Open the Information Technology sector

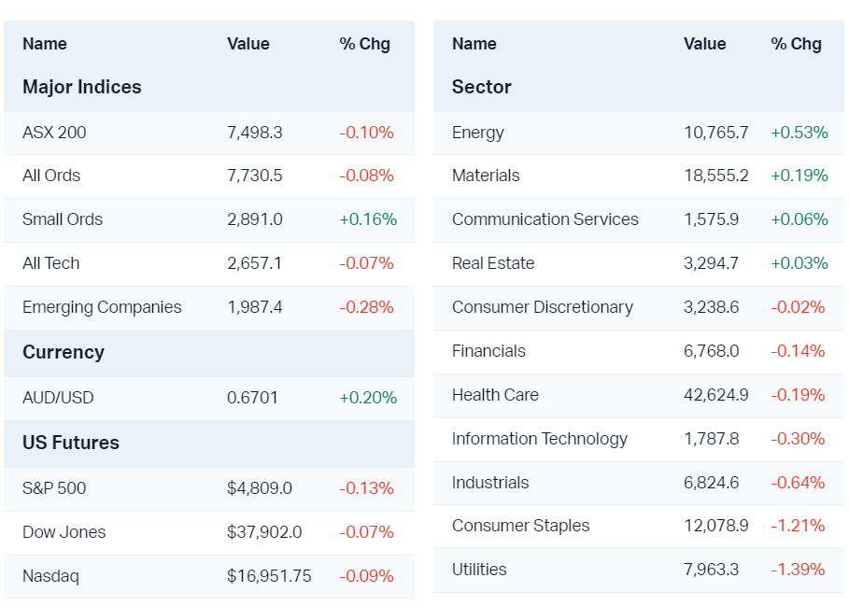coord(540,439)
